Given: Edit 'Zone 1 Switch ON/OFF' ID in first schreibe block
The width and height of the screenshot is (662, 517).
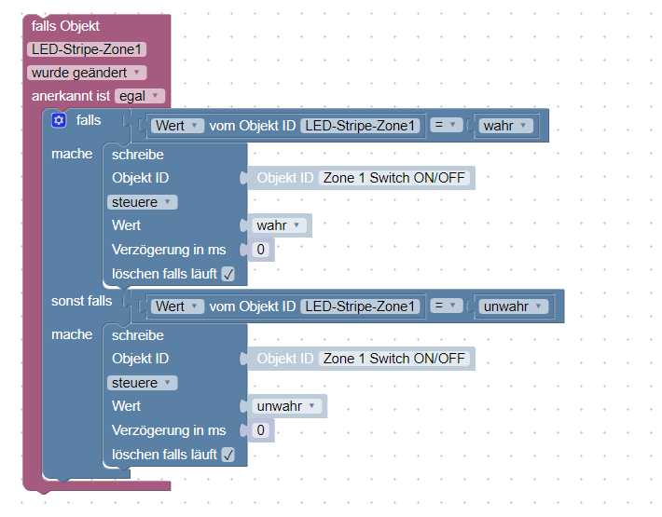Looking at the screenshot, I should 393,178.
